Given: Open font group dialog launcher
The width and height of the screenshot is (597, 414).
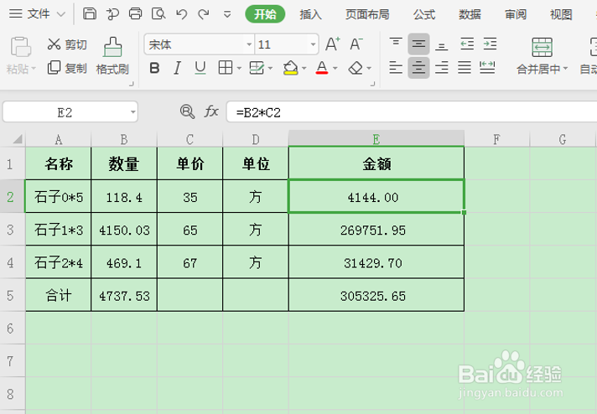Looking at the screenshot, I should tap(373, 84).
